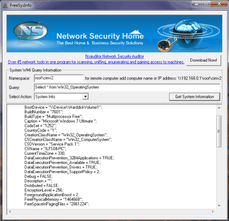The width and height of the screenshot is (229, 221).
Task: Expand the Select Action dropdown arrow
Action: [85, 97]
